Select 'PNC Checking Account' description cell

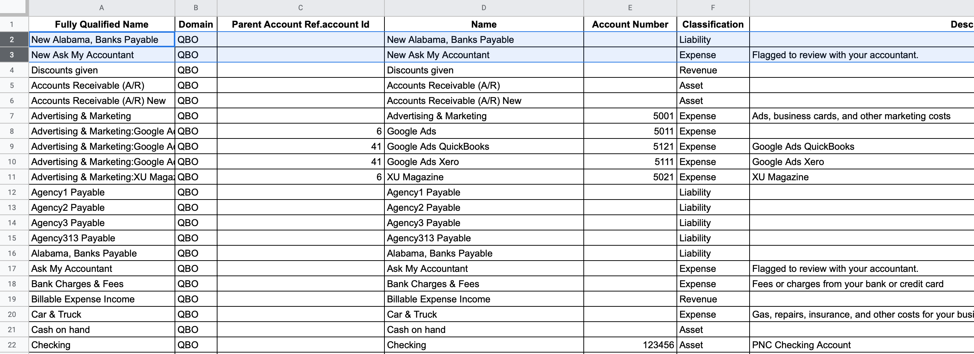click(862, 345)
